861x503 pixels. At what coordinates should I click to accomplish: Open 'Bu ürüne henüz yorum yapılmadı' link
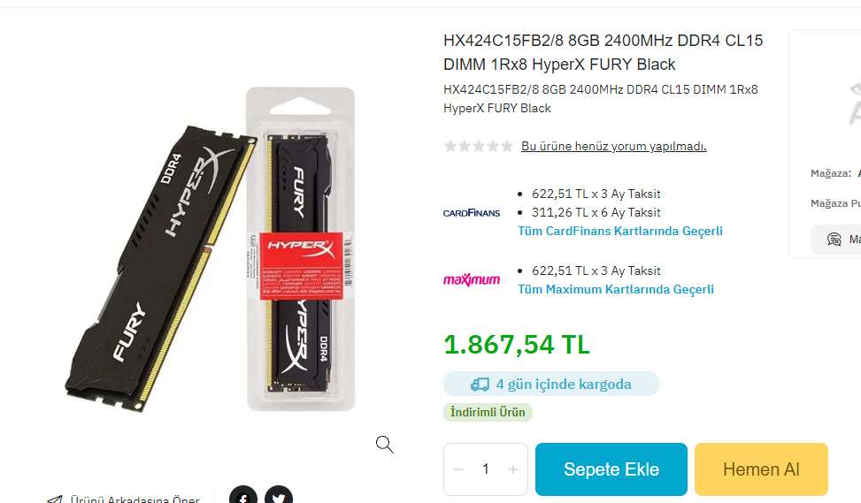click(614, 146)
